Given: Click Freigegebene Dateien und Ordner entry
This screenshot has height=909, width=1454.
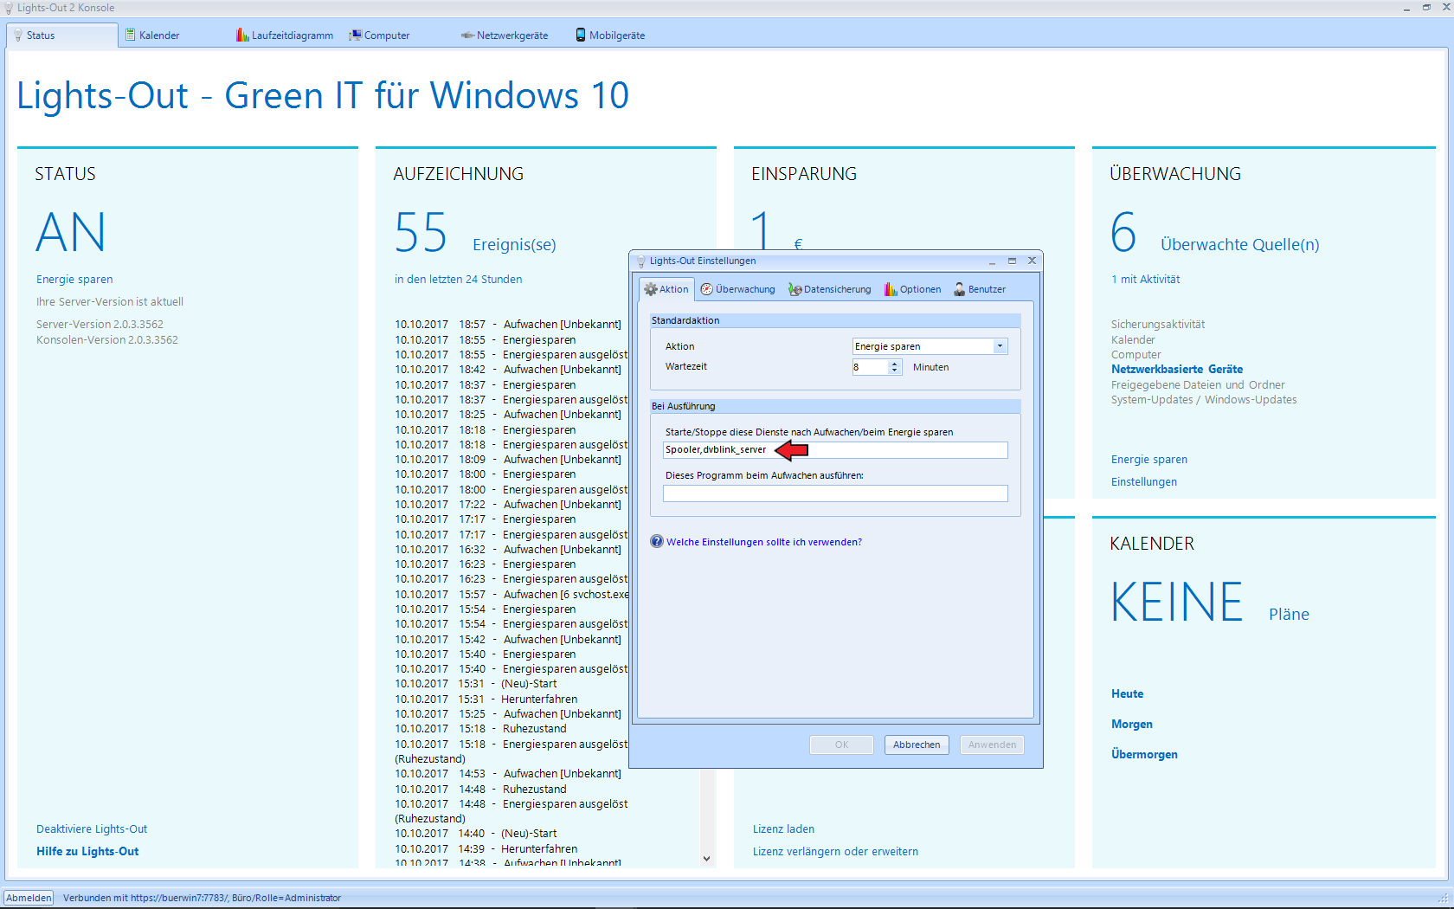Looking at the screenshot, I should (1198, 385).
